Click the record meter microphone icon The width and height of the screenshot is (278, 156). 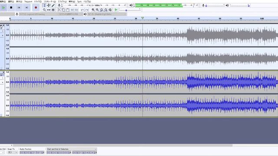click(x=59, y=6)
